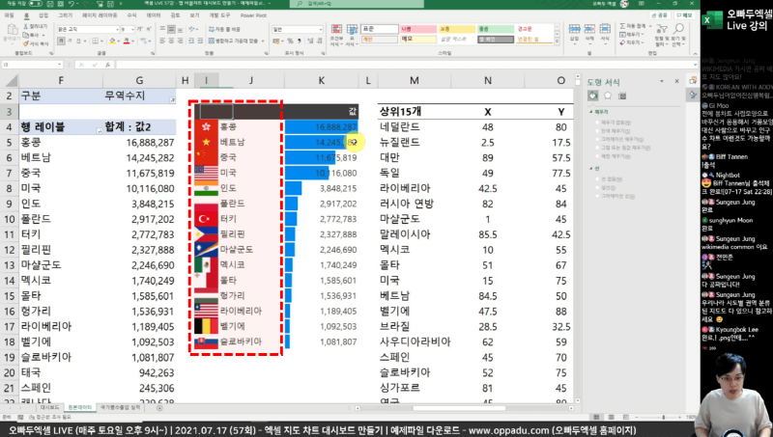
Task: Open Conditional Formatting (조건부 서식)
Action: [x=336, y=35]
